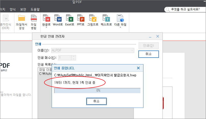Viewport: 206px width, 119px height.
Task: Convert PDF to Excel (Excel로)
Action: tap(70, 20)
